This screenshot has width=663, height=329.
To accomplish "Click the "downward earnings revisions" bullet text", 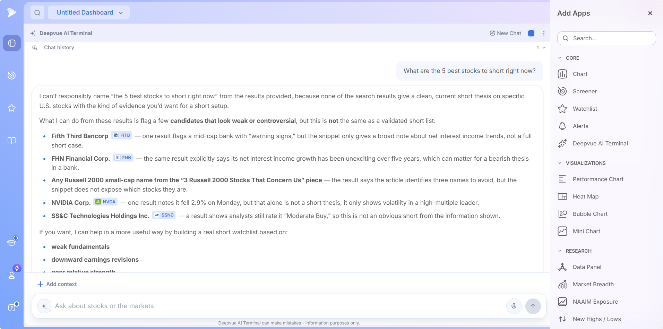I will 95,260.
